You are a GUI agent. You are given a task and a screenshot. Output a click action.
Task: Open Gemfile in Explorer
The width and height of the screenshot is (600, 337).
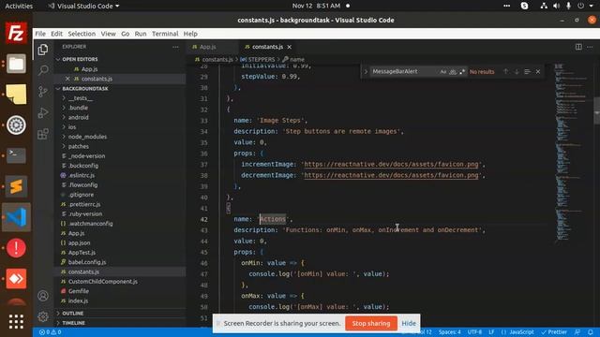79,291
